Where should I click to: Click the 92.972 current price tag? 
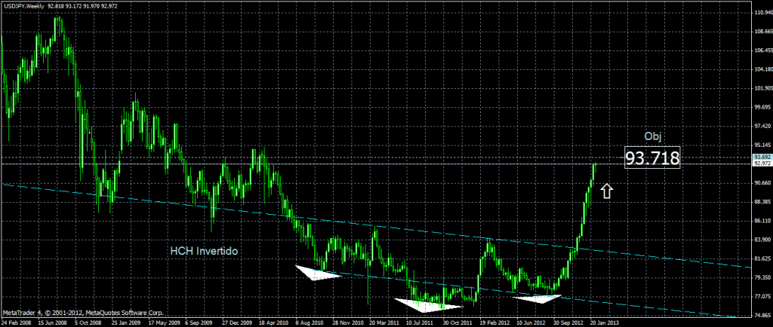click(762, 164)
